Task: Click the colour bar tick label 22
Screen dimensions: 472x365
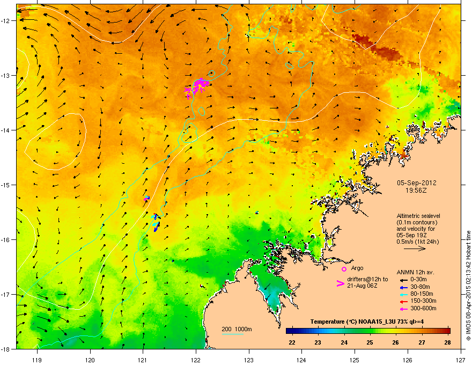Action: pyautogui.click(x=292, y=342)
